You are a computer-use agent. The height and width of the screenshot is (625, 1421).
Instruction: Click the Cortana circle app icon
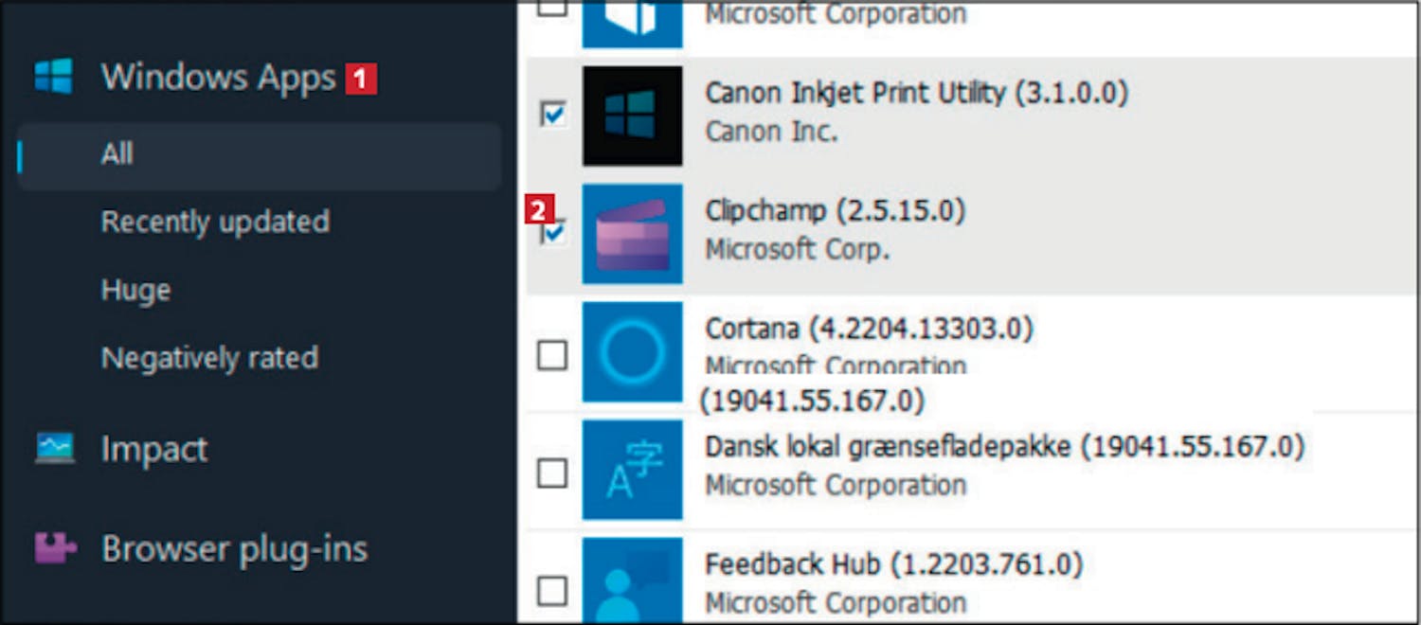pos(632,352)
